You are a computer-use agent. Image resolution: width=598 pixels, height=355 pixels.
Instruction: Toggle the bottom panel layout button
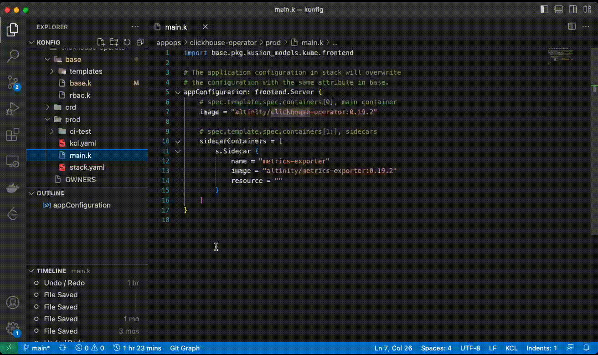(558, 10)
